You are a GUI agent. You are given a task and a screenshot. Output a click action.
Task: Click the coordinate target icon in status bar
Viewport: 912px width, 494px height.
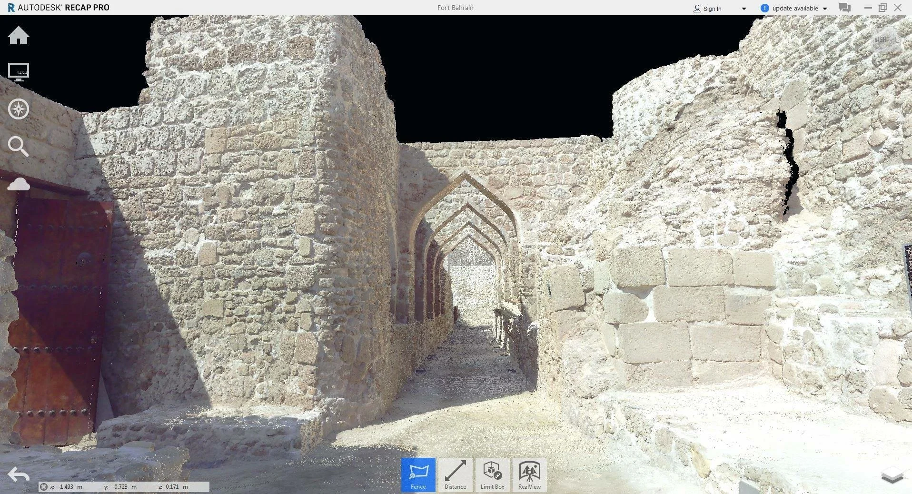tap(44, 486)
